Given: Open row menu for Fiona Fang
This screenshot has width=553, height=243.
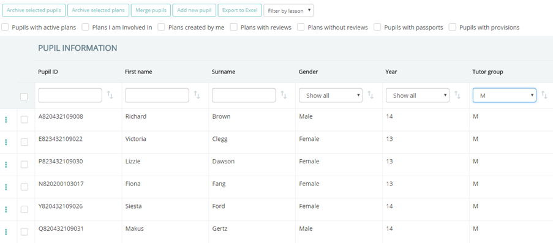Looking at the screenshot, I should 6,187.
